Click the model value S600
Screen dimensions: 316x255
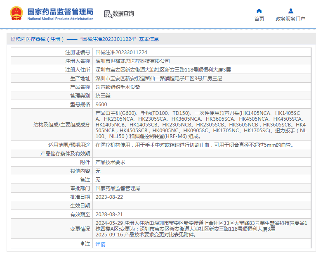[101, 105]
